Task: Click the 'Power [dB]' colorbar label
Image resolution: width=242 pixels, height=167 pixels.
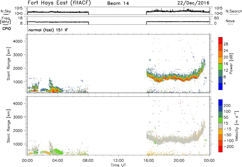Action: [x=231, y=64]
